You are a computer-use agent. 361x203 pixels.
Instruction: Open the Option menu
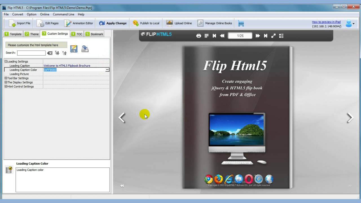[32, 14]
